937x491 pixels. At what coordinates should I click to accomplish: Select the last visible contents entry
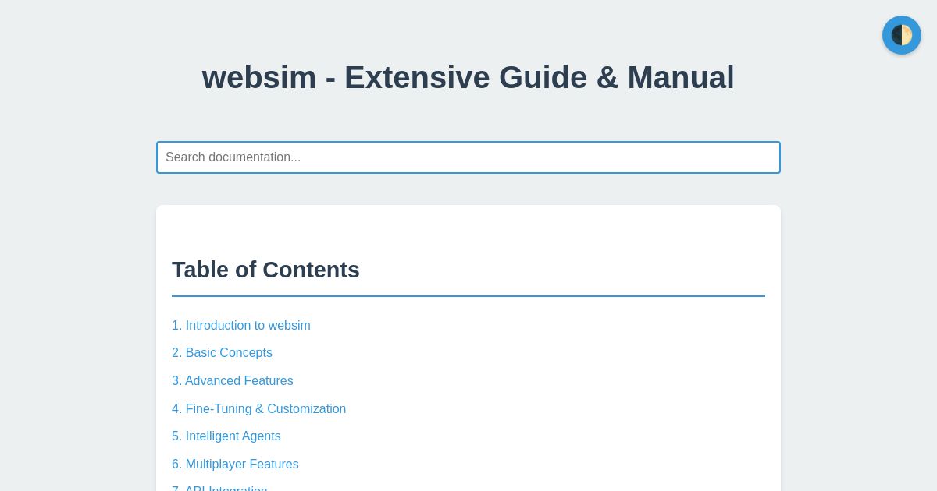click(219, 489)
